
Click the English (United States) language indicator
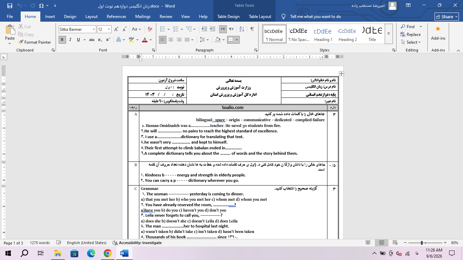point(87,243)
